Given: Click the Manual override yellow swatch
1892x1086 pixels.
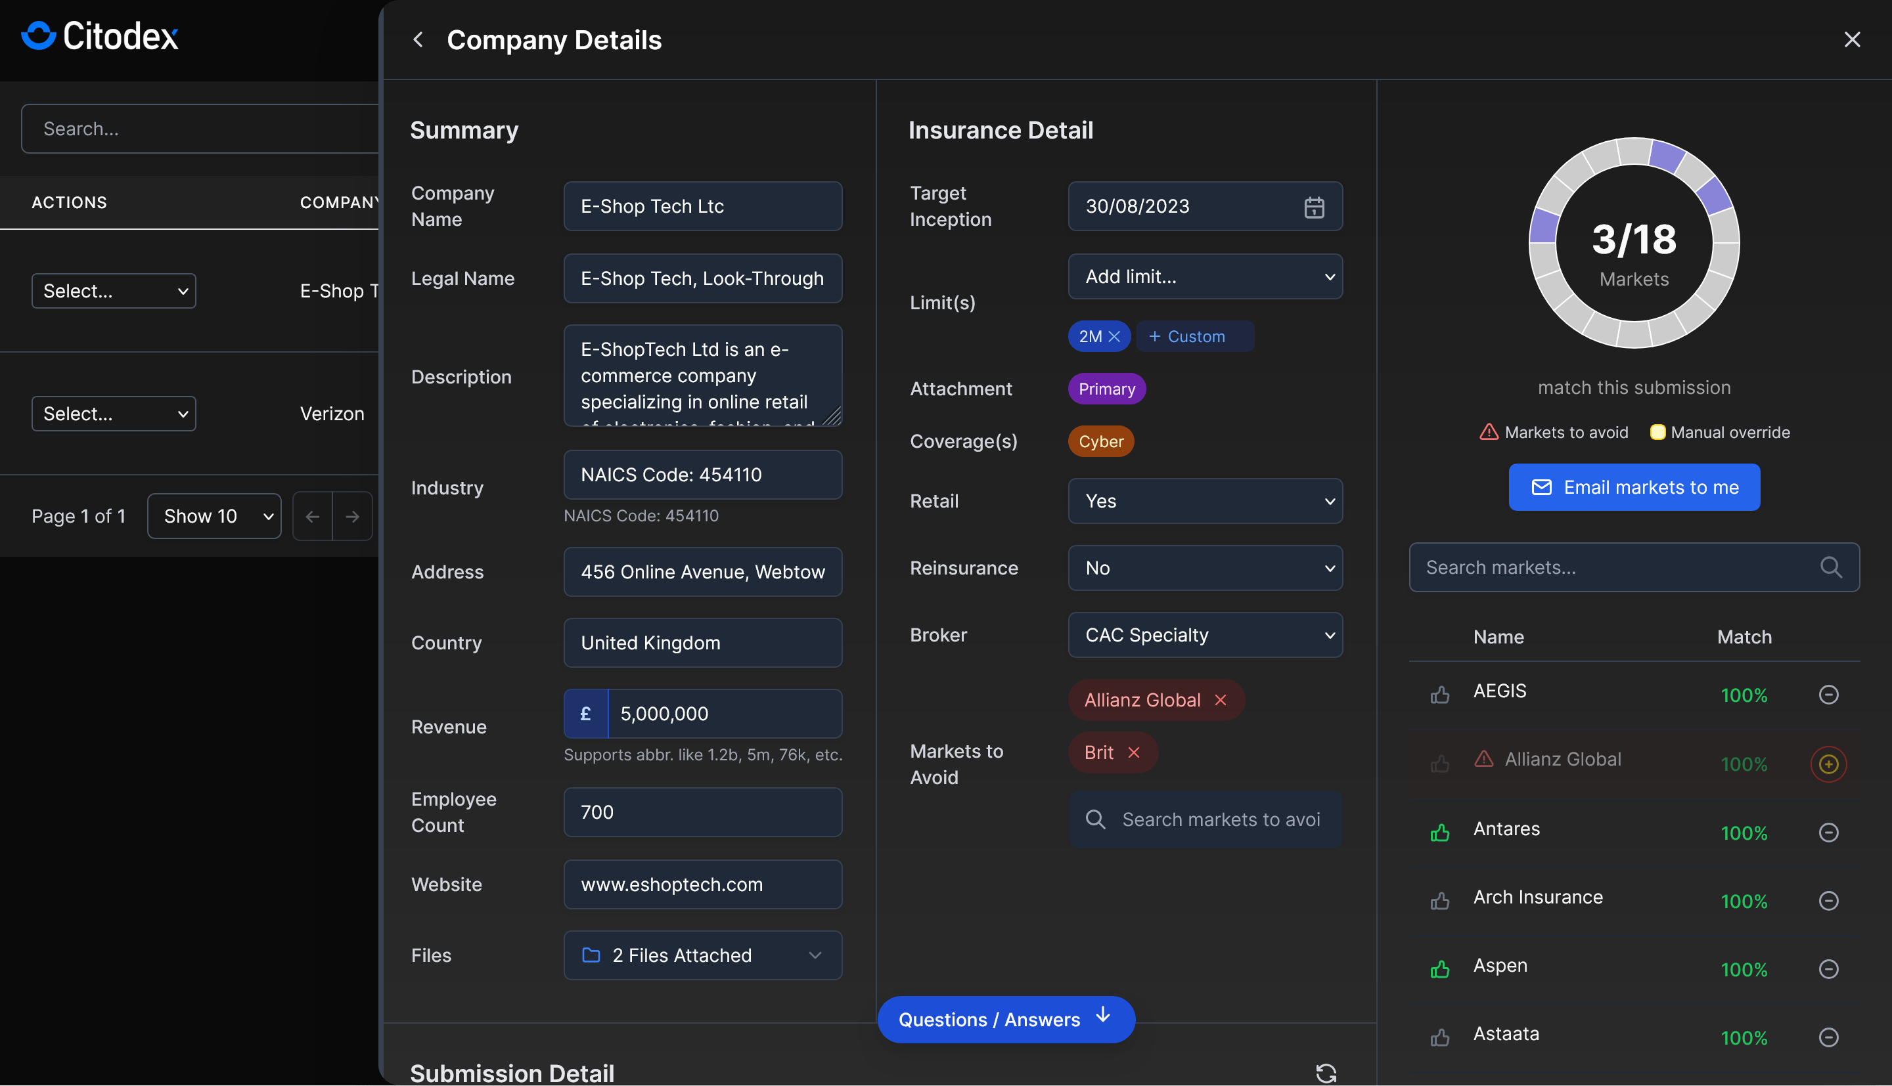Looking at the screenshot, I should tap(1657, 432).
